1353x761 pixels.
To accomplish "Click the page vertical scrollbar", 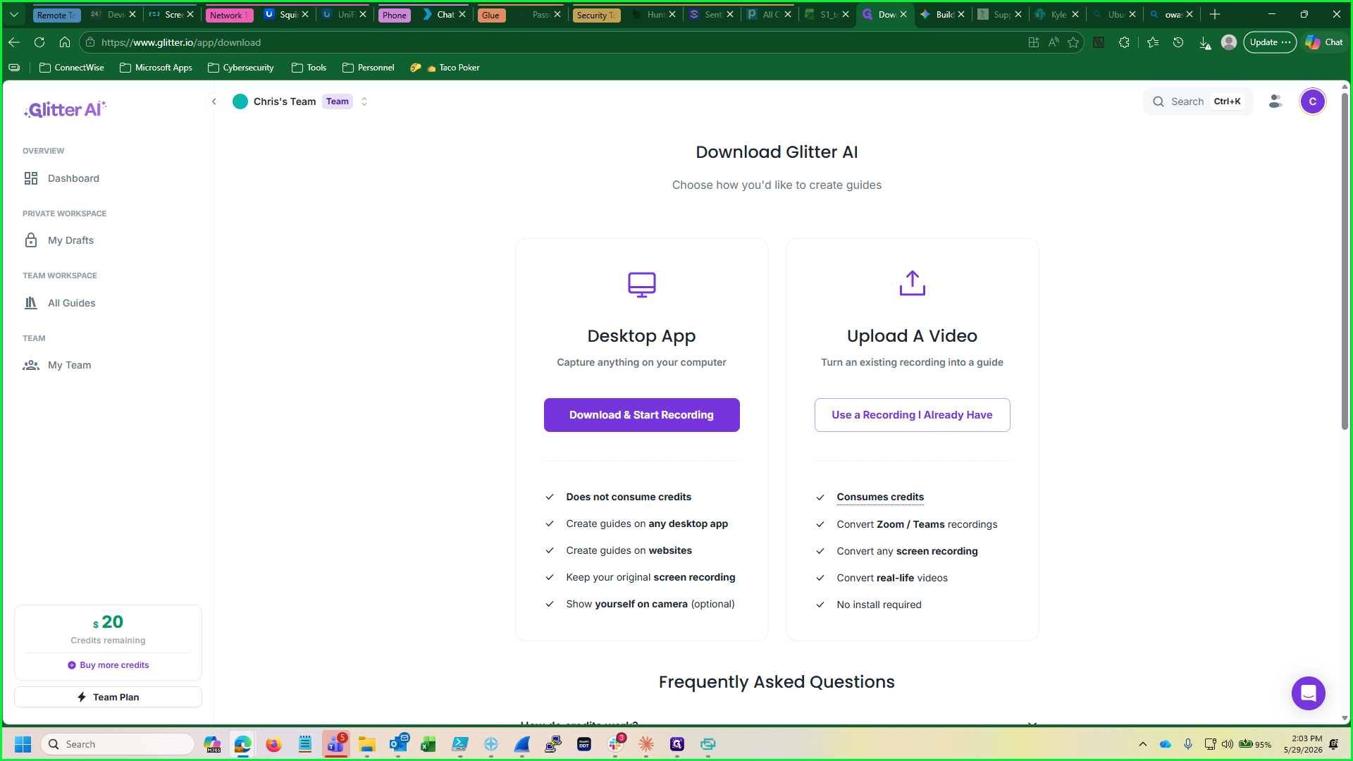I will [1345, 261].
